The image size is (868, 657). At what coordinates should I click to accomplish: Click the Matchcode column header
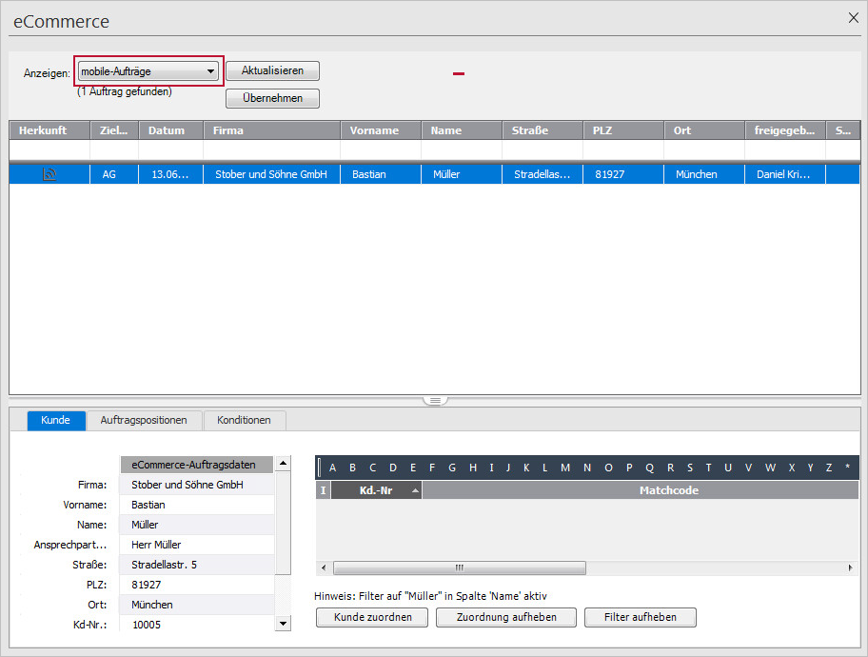641,490
